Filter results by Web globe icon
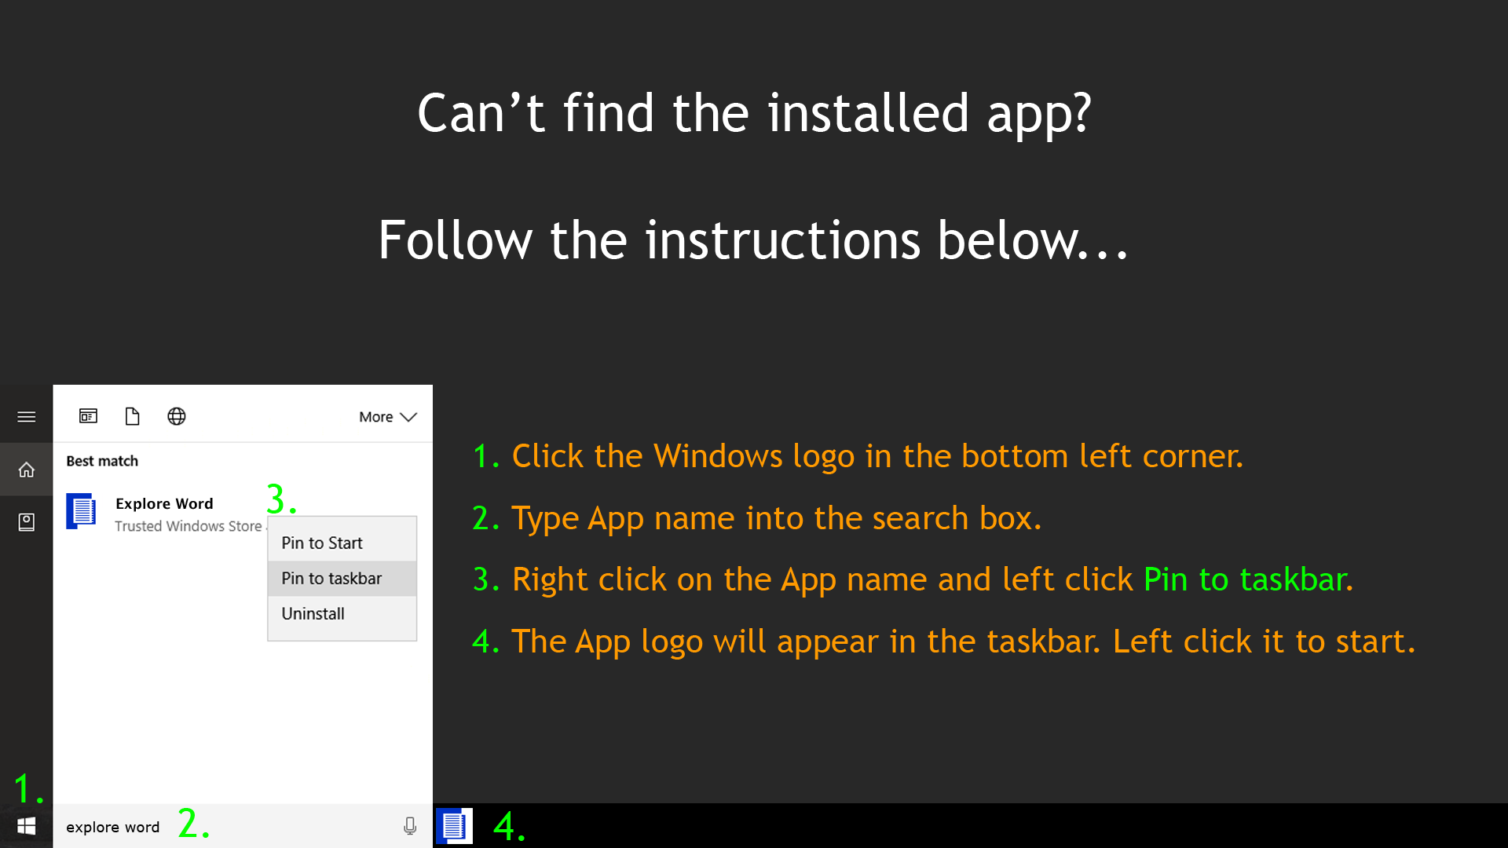 177,416
